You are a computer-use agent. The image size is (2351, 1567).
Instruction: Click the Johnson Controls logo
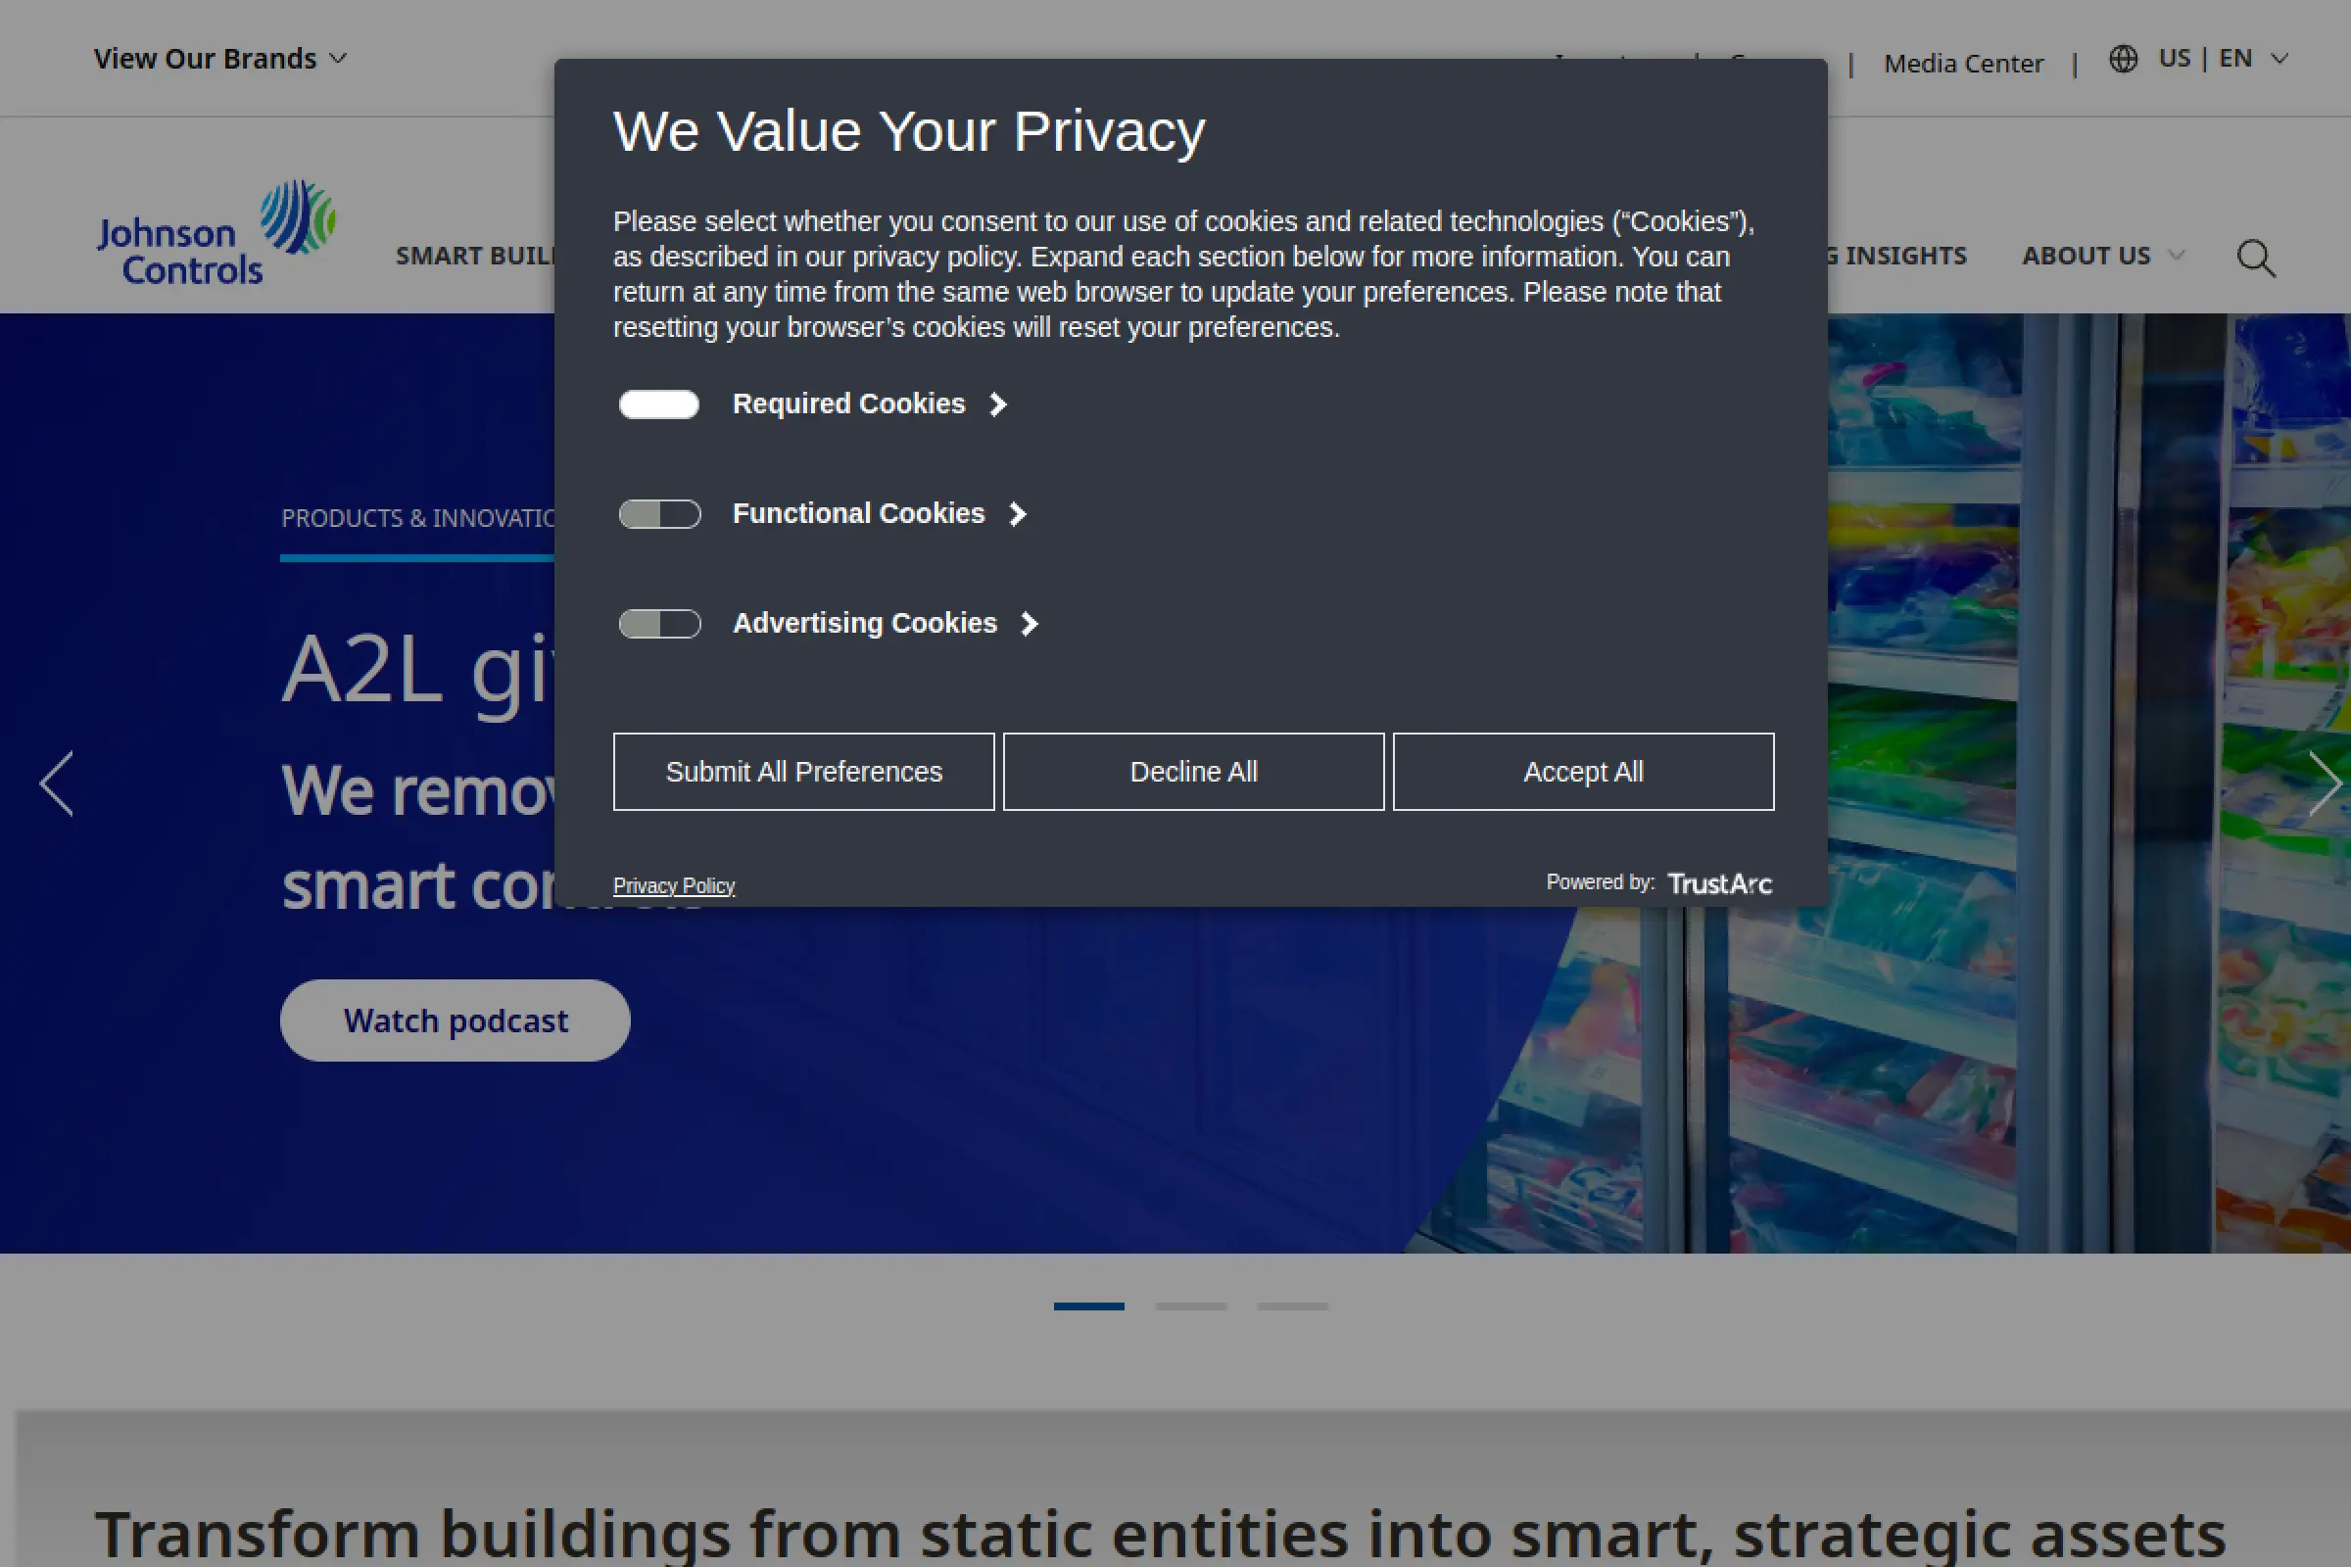pyautogui.click(x=215, y=233)
